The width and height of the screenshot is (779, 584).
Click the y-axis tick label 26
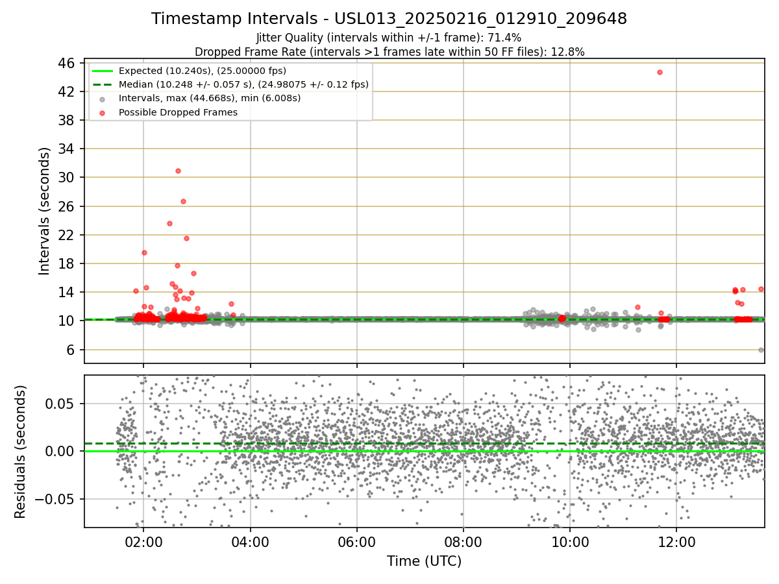[67, 206]
